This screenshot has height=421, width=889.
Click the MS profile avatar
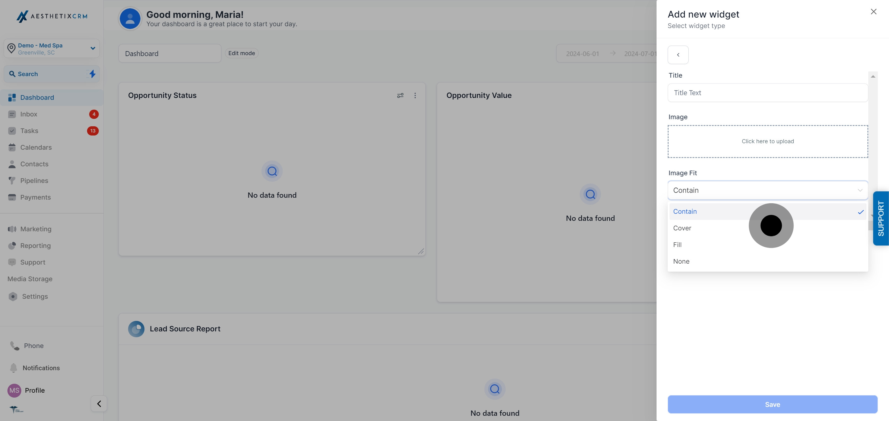pos(15,391)
